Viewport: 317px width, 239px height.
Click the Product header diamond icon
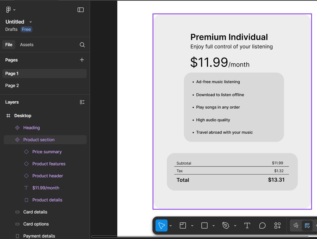tap(26, 176)
